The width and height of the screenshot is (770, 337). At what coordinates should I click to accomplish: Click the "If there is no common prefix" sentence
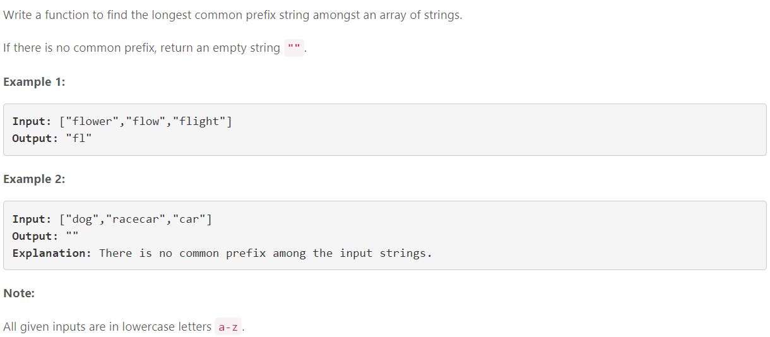[141, 48]
